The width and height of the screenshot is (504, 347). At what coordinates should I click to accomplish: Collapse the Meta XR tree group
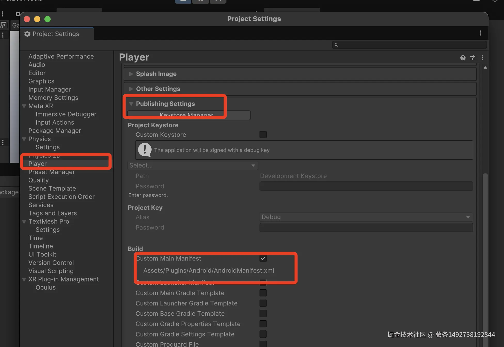coord(24,106)
